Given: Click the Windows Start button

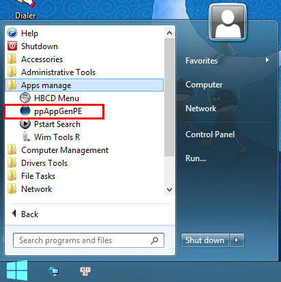Looking at the screenshot, I should coord(17,270).
